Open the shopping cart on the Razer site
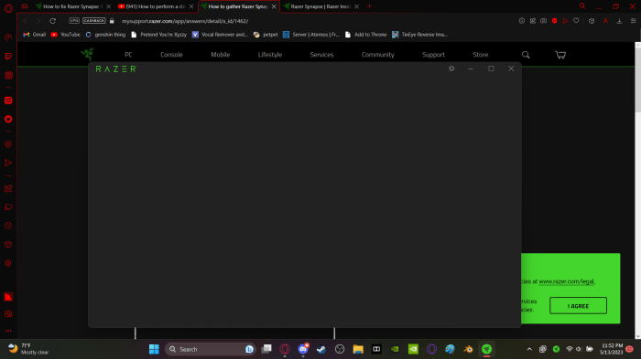 point(560,55)
